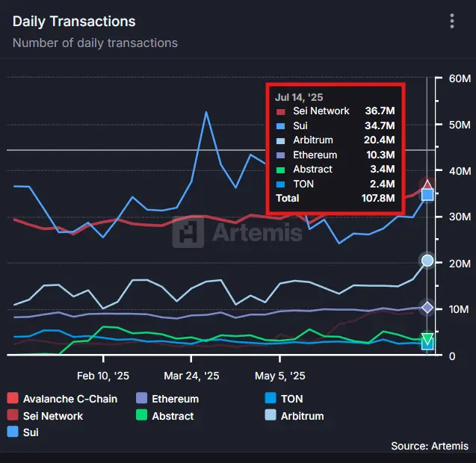Click the Feb 10, '25 axis label
This screenshot has height=463, width=476.
(x=103, y=376)
